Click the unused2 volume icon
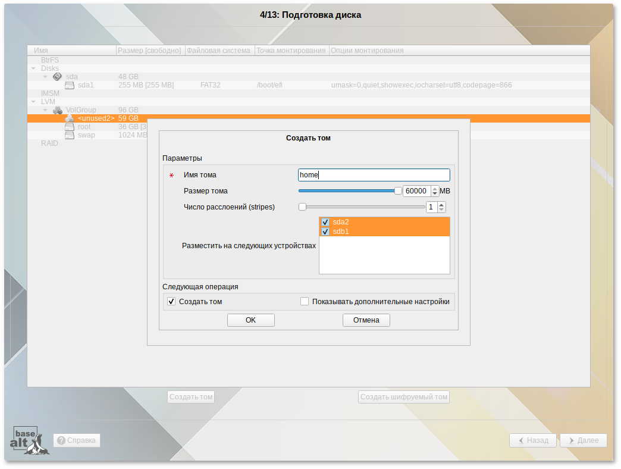Screen dimensions: 621x469 (x=70, y=118)
